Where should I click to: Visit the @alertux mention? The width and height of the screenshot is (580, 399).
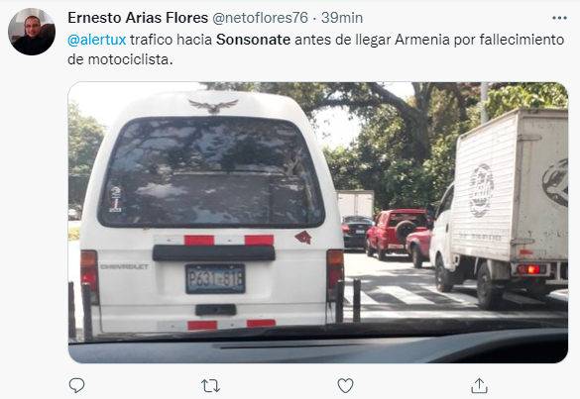tap(97, 40)
